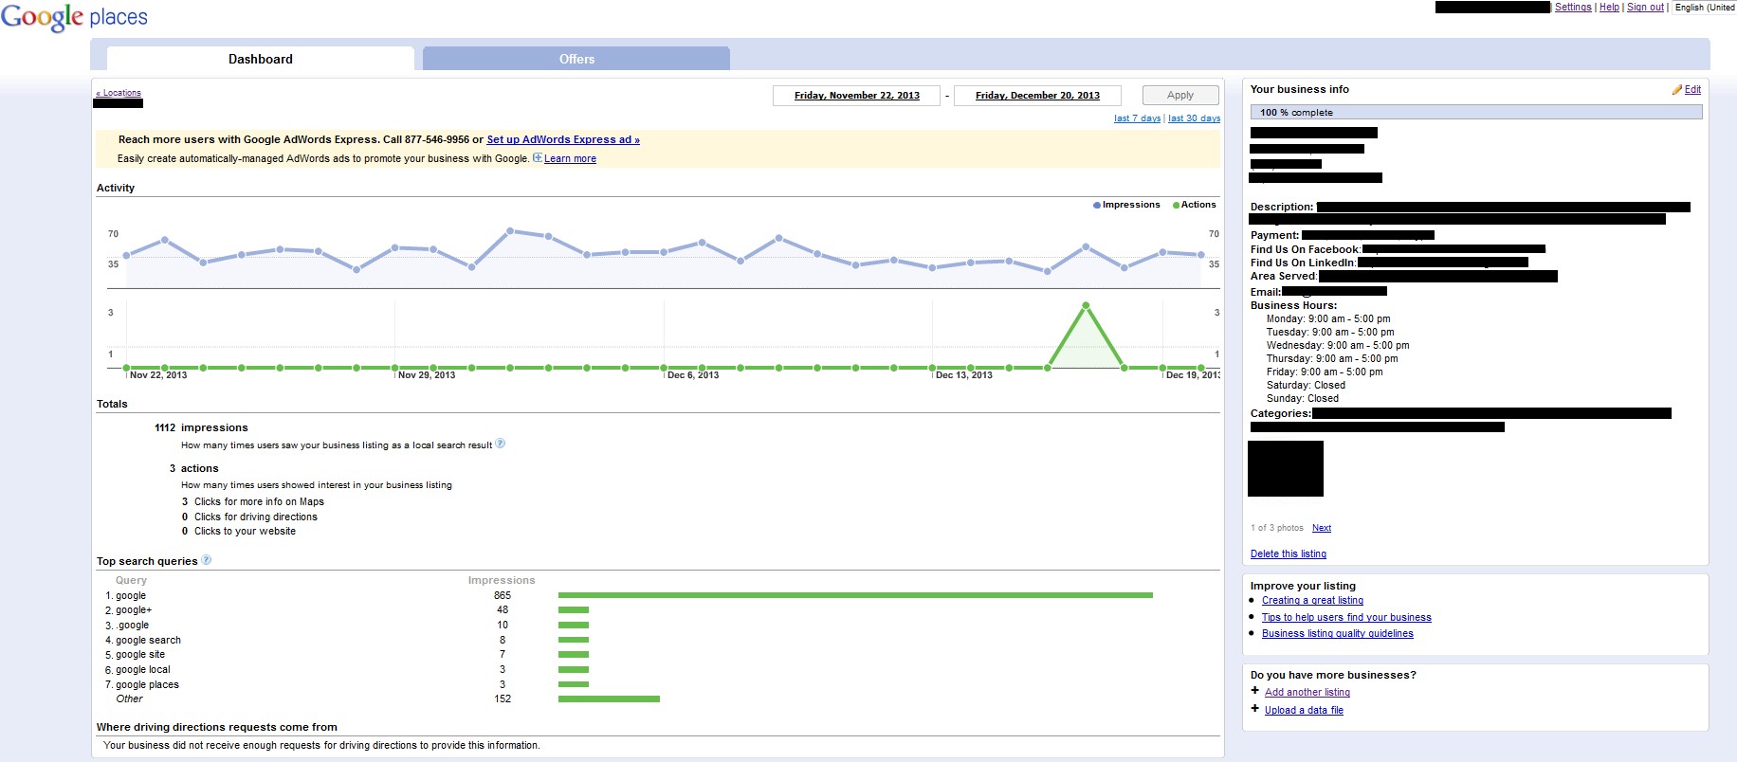This screenshot has height=762, width=1737.
Task: Click '1112 impressions' total
Action: pos(201,427)
